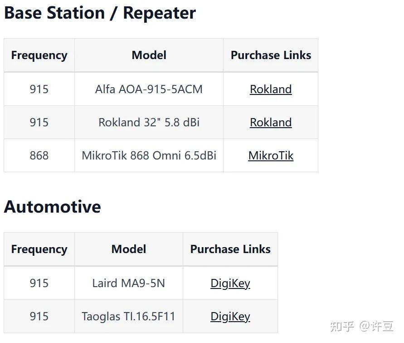Click the 868 frequency cell
404x343 pixels.
pos(39,155)
